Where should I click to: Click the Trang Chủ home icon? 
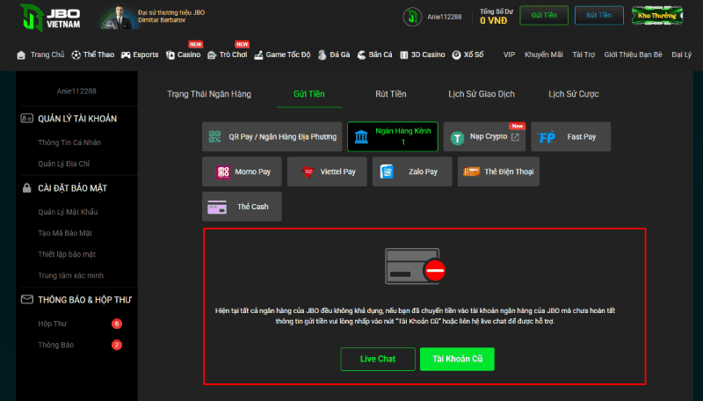tap(21, 55)
